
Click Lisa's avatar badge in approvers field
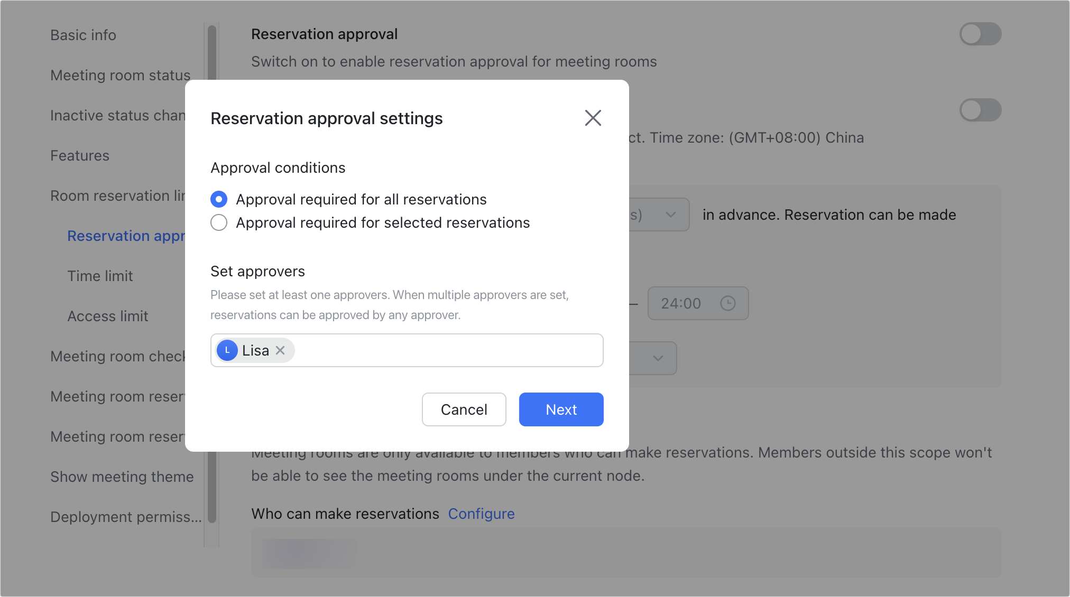(227, 350)
